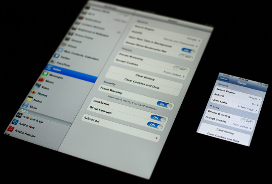Viewport: 272px width, 184px height.
Task: Tap the orange Music icon on iPad
Action: tap(41, 80)
